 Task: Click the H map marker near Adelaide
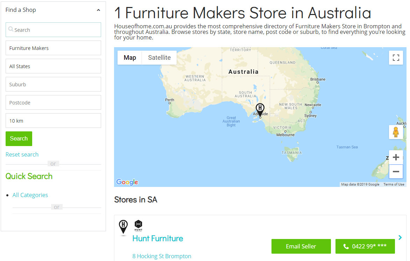pos(260,109)
